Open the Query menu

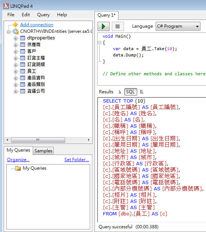[43, 15]
